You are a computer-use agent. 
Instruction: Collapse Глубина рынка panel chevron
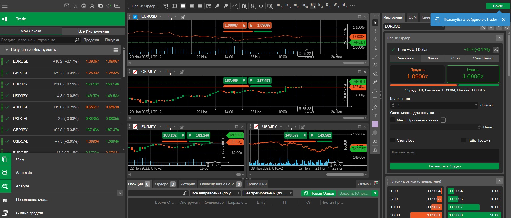pos(499,181)
